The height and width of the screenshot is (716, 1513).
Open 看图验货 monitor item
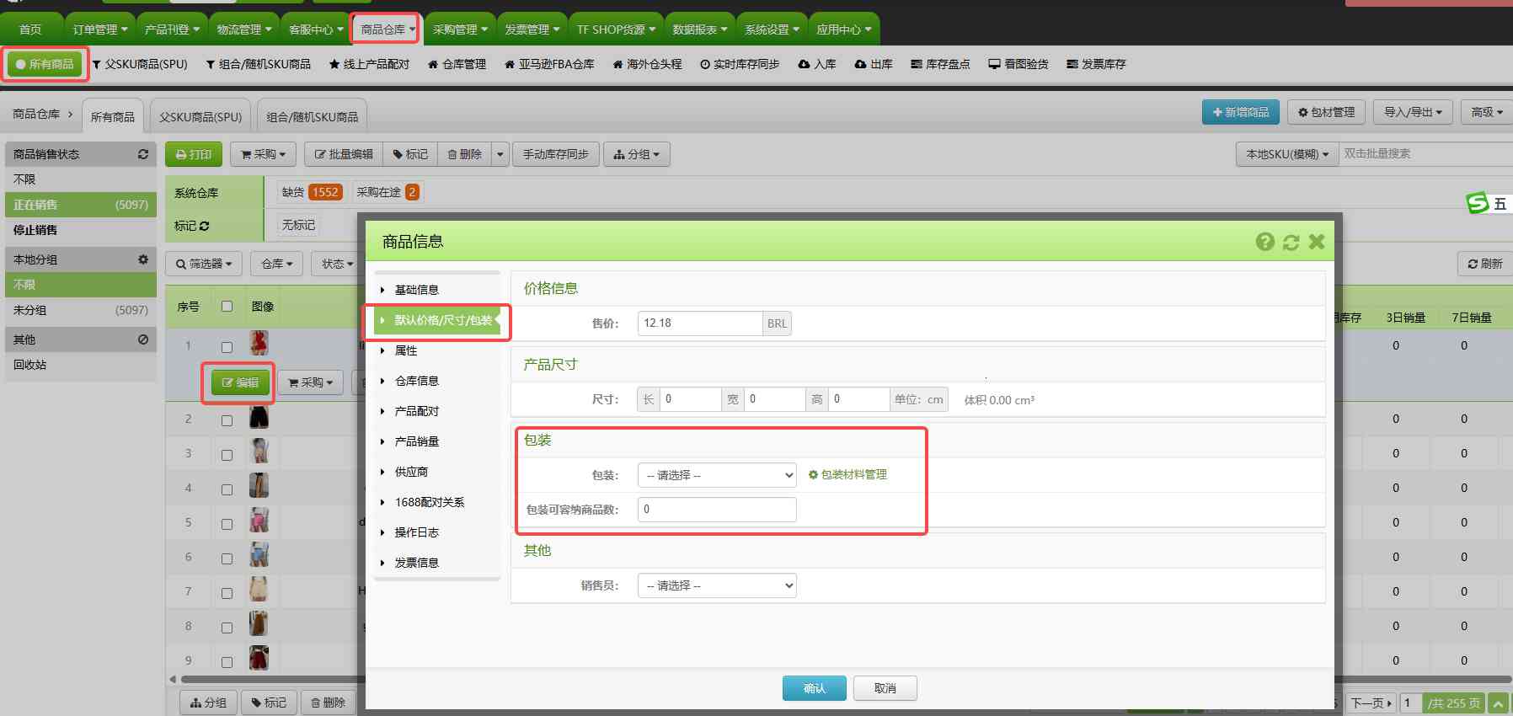1018,64
